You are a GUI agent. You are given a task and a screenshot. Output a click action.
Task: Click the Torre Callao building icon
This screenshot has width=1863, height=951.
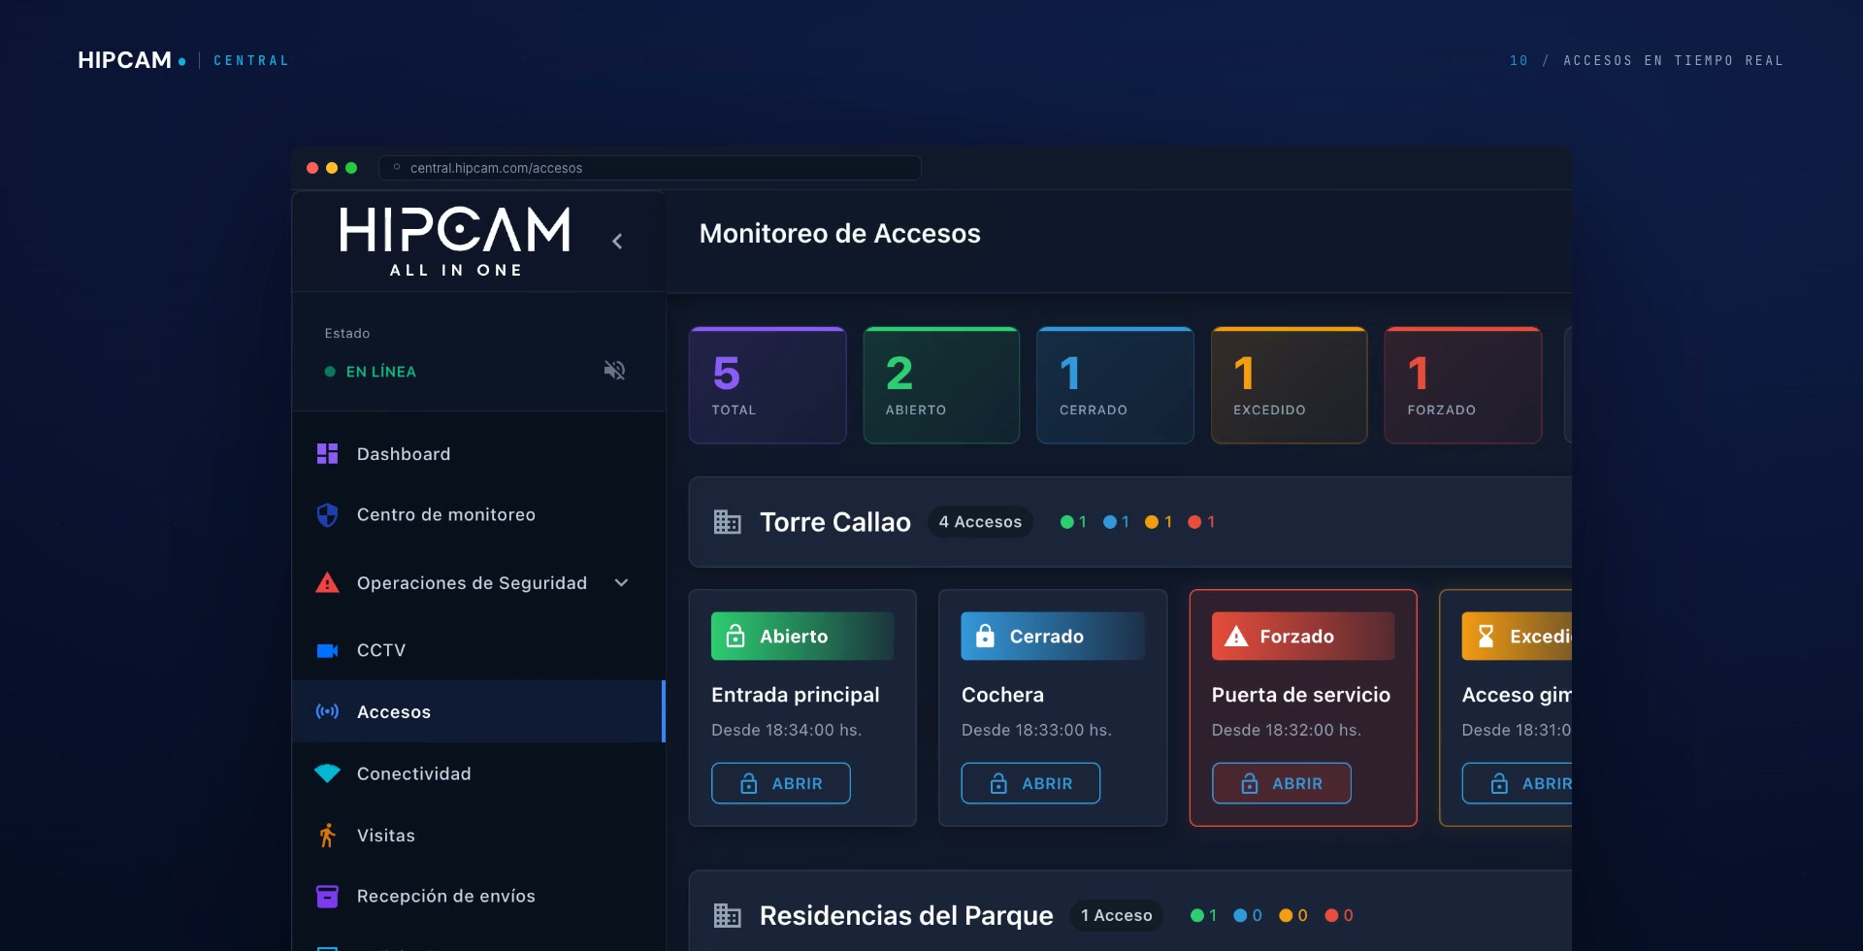(728, 522)
